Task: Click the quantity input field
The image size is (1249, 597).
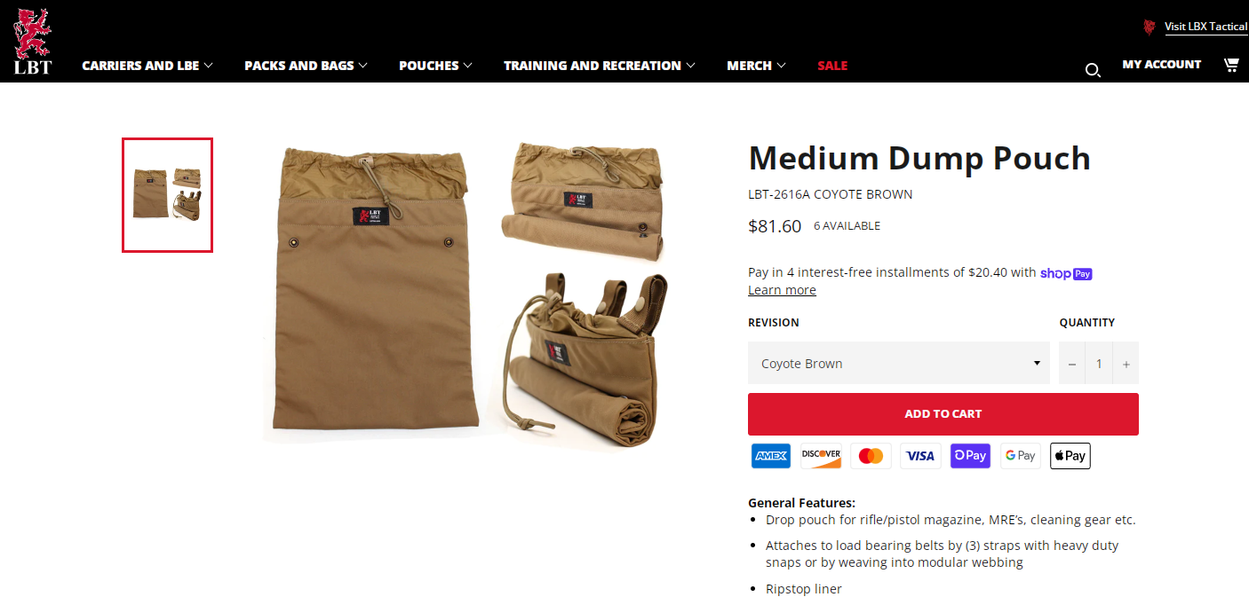Action: pyautogui.click(x=1099, y=364)
